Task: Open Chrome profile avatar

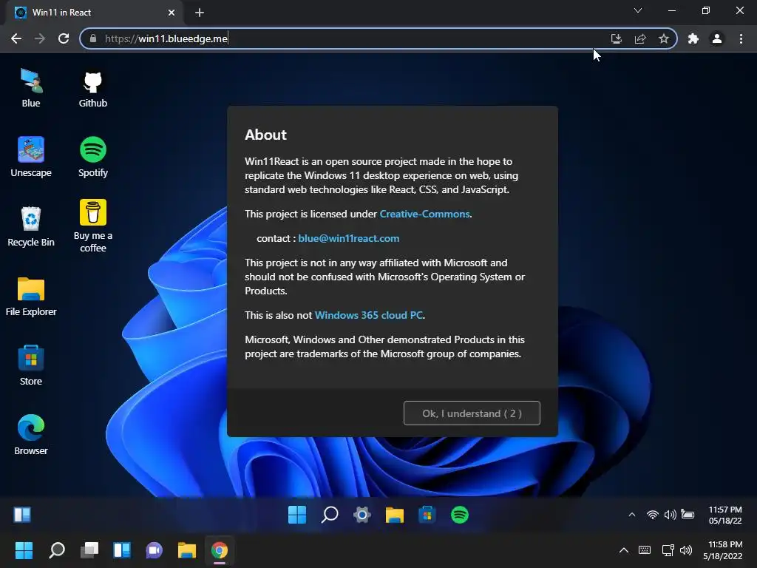Action: 717,38
